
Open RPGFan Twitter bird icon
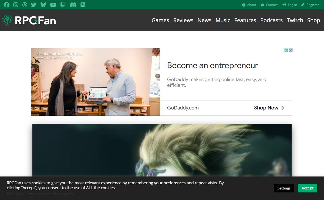point(34,5)
